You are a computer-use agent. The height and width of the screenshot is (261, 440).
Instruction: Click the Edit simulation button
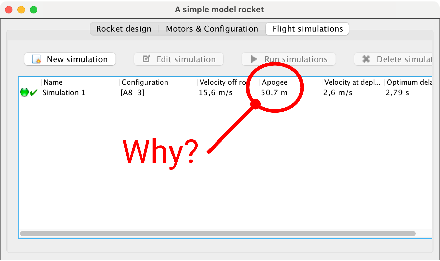[x=178, y=59]
